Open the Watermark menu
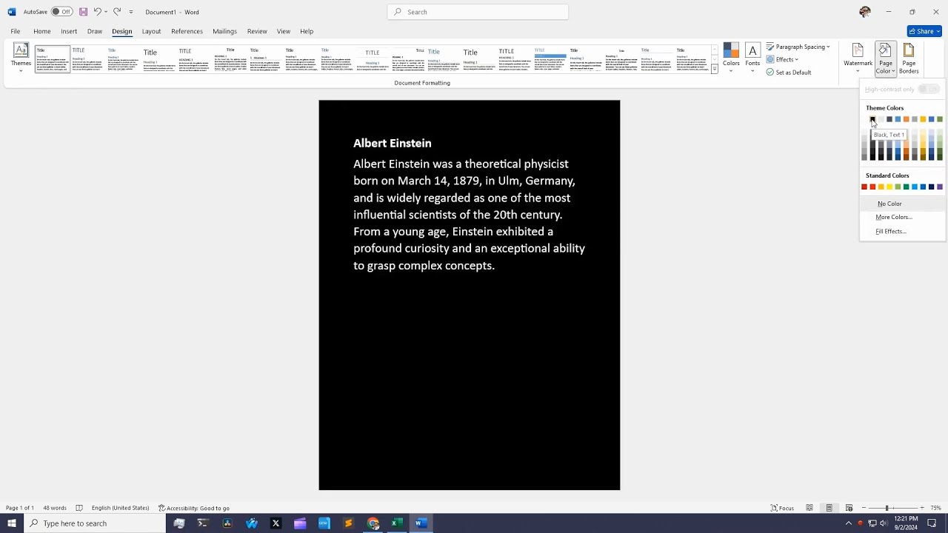948x533 pixels. point(858,58)
